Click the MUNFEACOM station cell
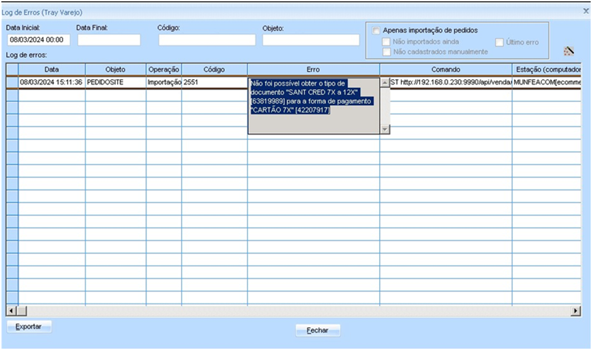 pos(546,83)
